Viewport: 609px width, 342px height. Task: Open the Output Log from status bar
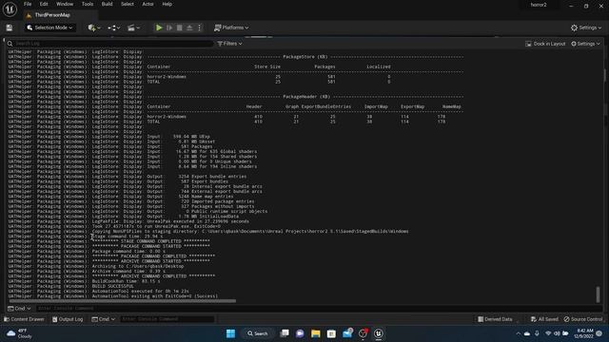point(68,319)
